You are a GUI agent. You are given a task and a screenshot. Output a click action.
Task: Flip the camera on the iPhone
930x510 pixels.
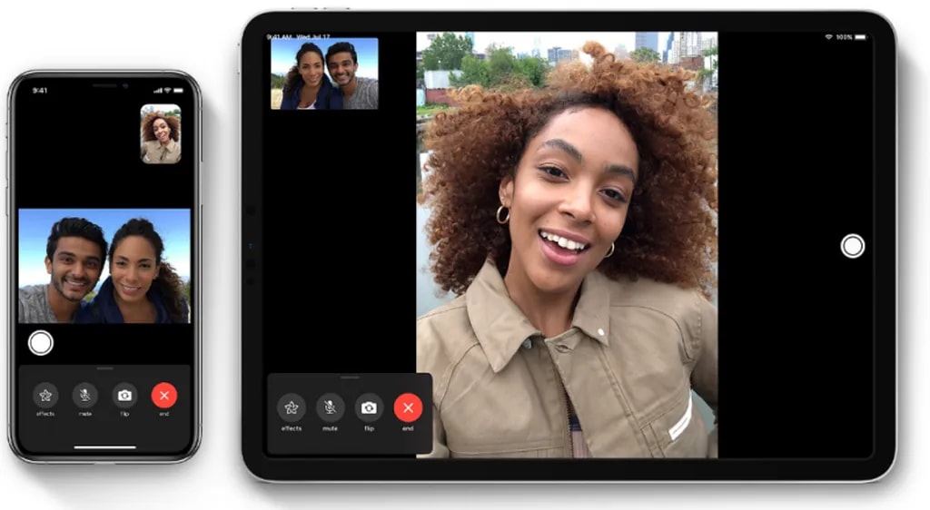click(124, 396)
